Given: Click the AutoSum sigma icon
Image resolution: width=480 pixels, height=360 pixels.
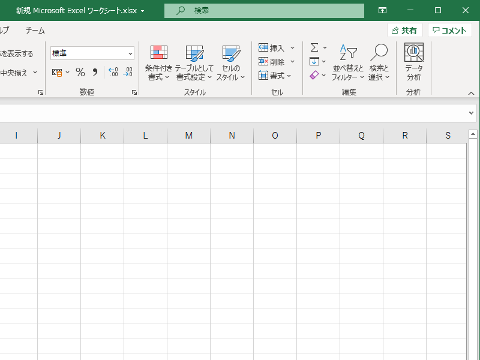Looking at the screenshot, I should pyautogui.click(x=314, y=47).
